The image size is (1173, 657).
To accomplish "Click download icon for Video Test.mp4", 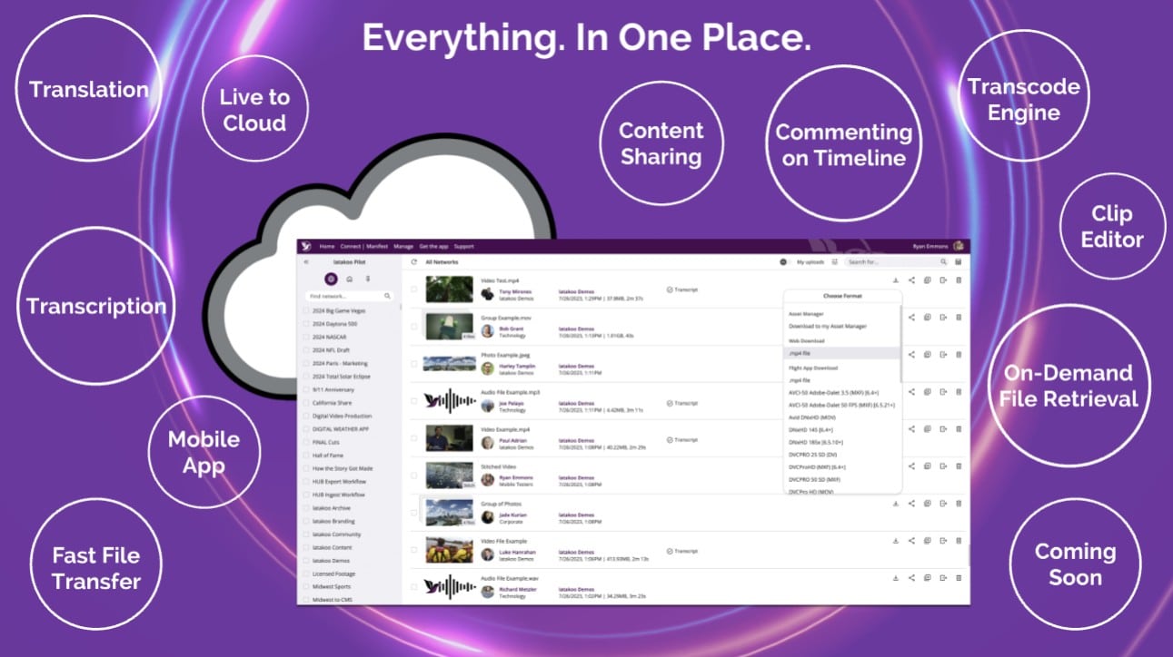I will pos(896,280).
